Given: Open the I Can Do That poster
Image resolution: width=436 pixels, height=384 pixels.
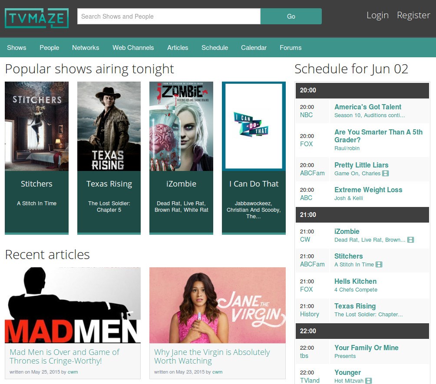Looking at the screenshot, I should tap(254, 126).
